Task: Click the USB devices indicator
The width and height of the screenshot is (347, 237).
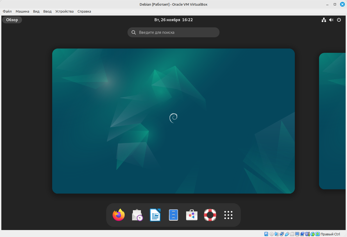Action: pos(287,234)
